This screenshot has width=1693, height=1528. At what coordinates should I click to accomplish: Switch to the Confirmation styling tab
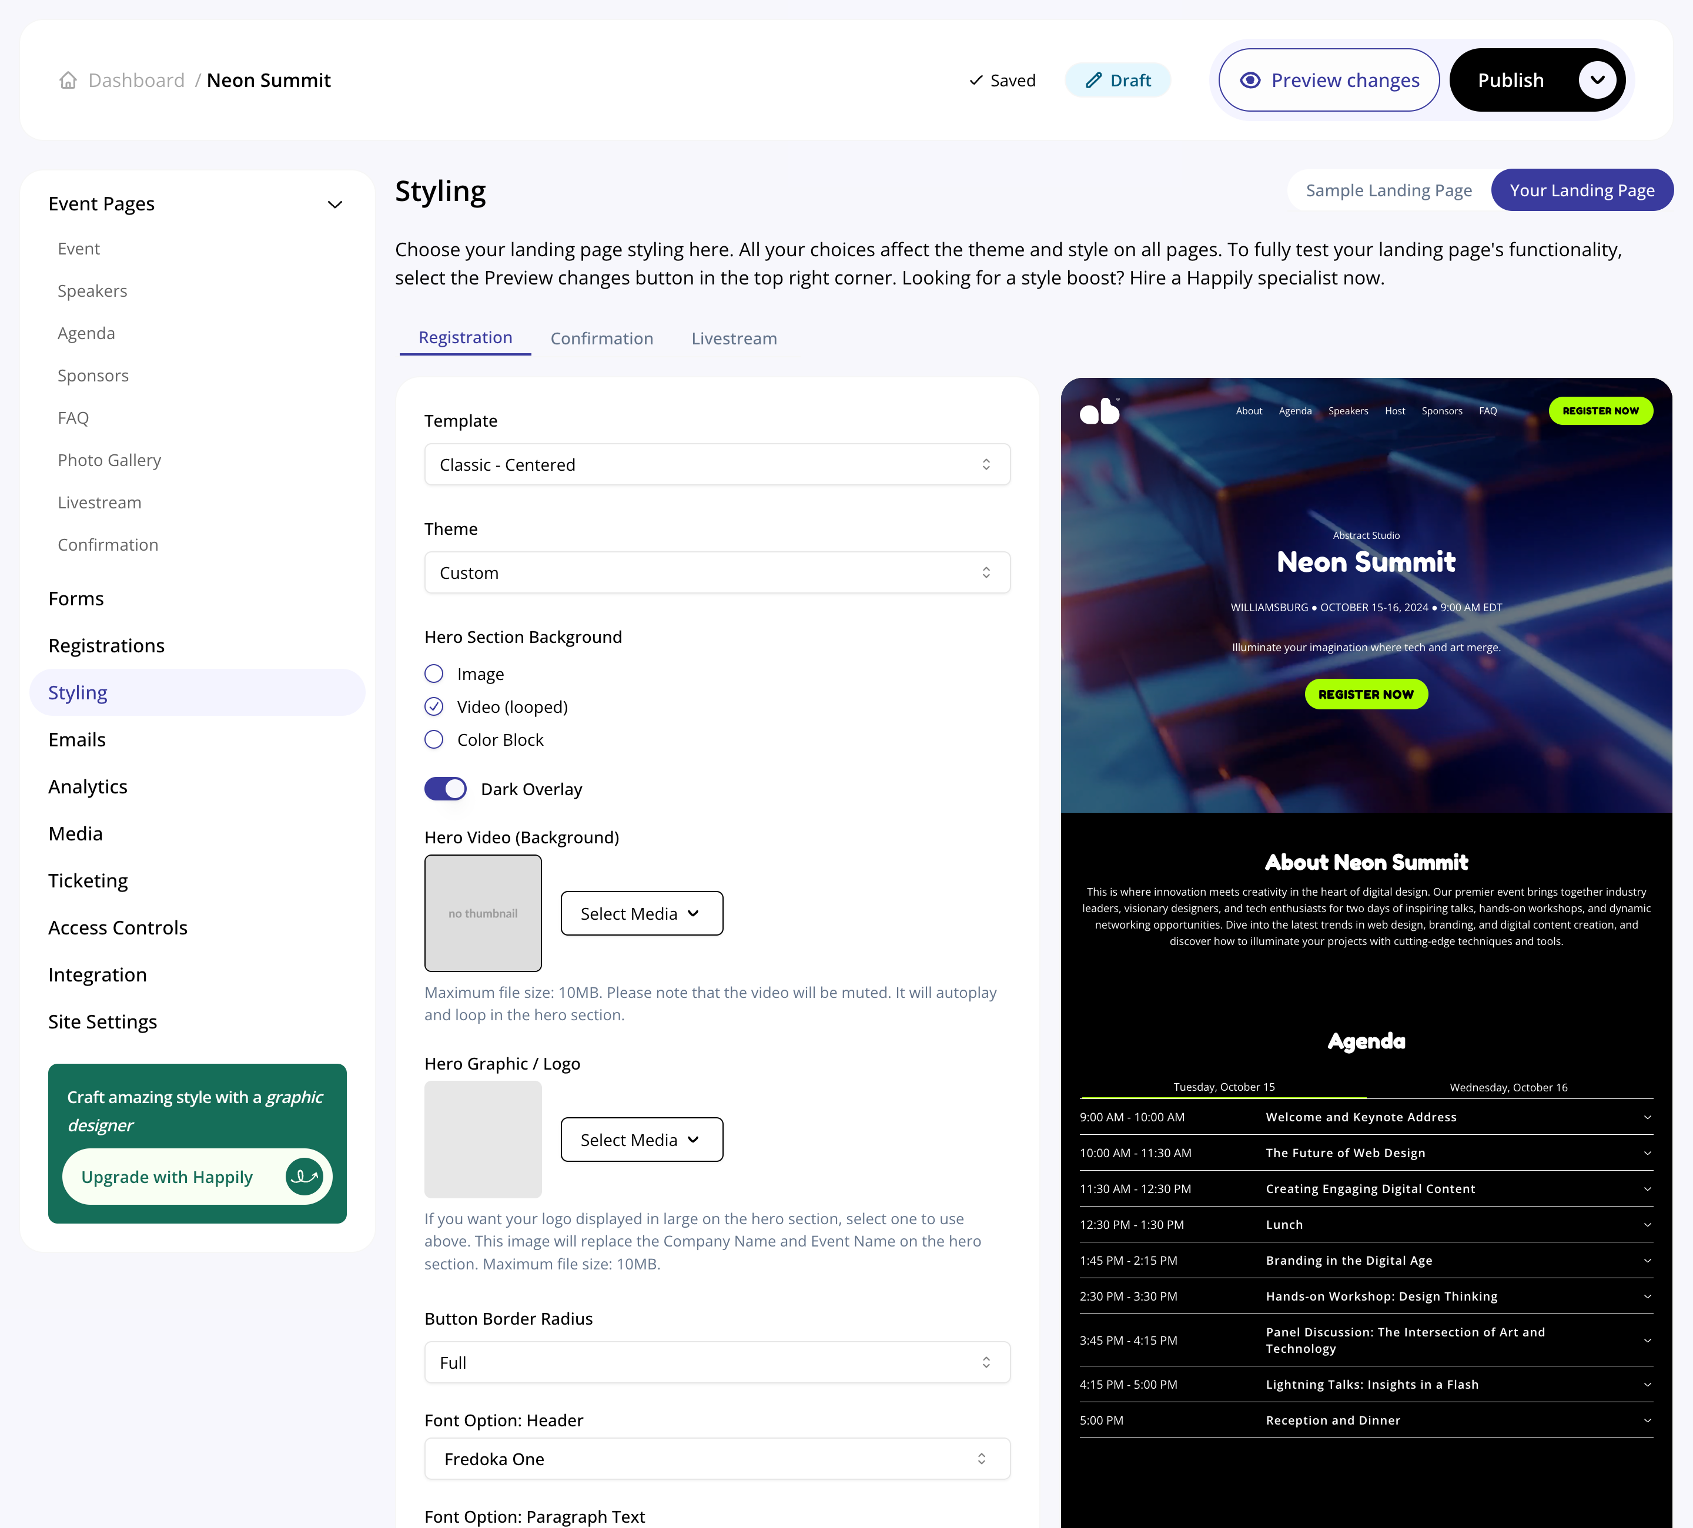click(x=601, y=339)
